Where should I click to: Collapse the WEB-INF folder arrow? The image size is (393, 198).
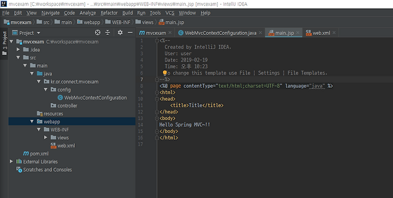(39, 130)
